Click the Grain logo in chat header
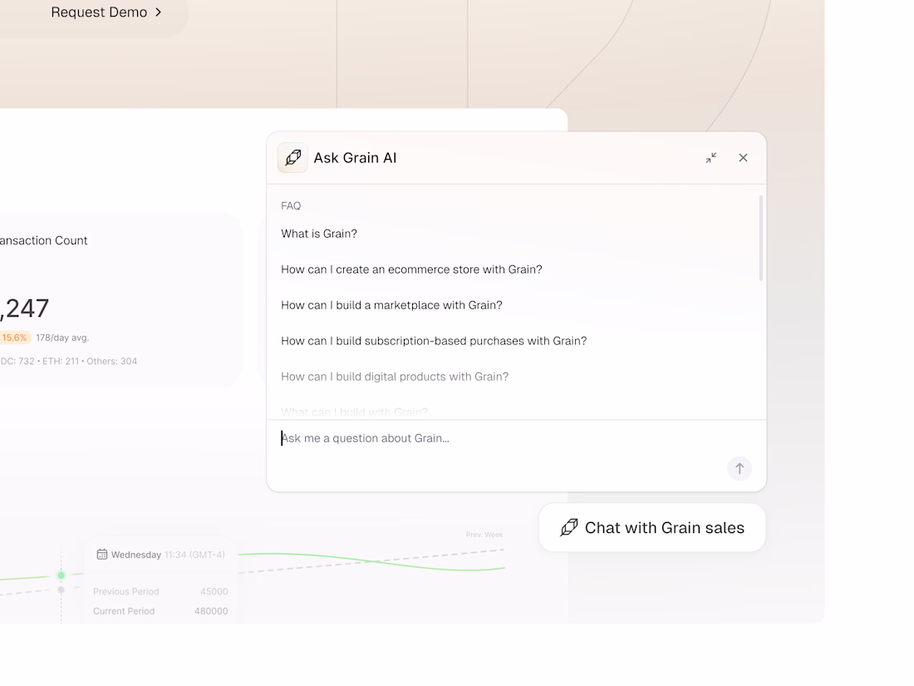Screen dimensions: 914x686 point(292,158)
